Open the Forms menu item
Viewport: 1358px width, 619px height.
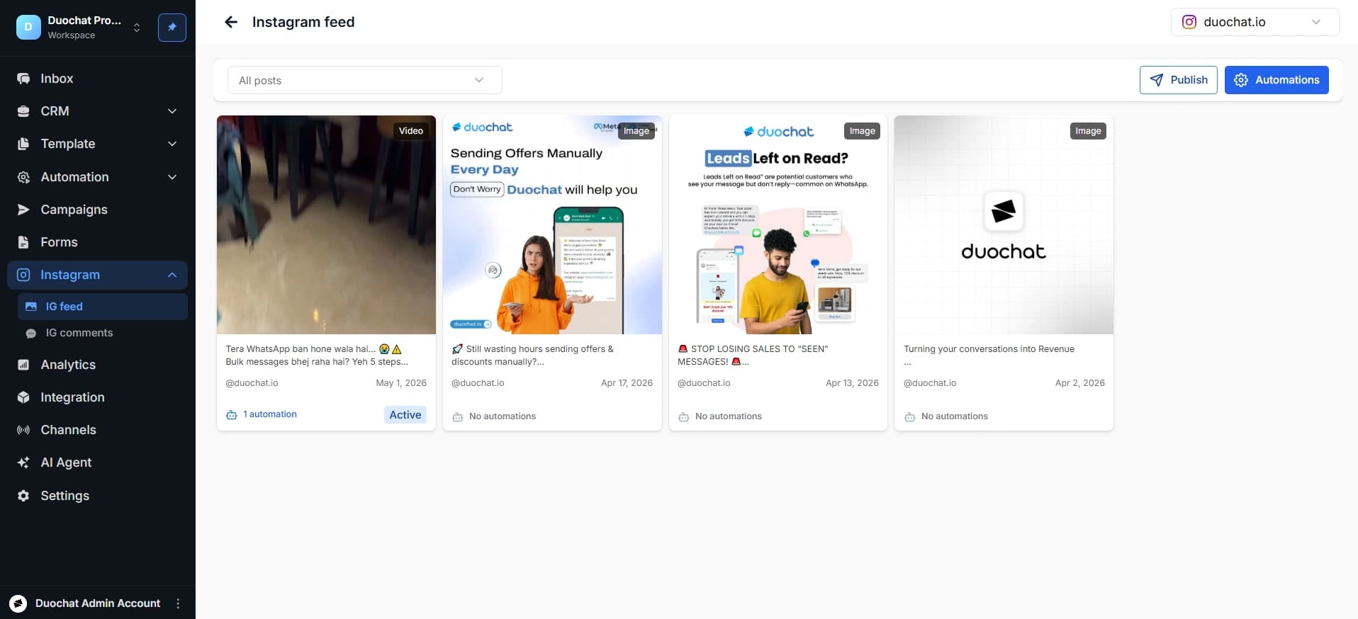[x=97, y=242]
